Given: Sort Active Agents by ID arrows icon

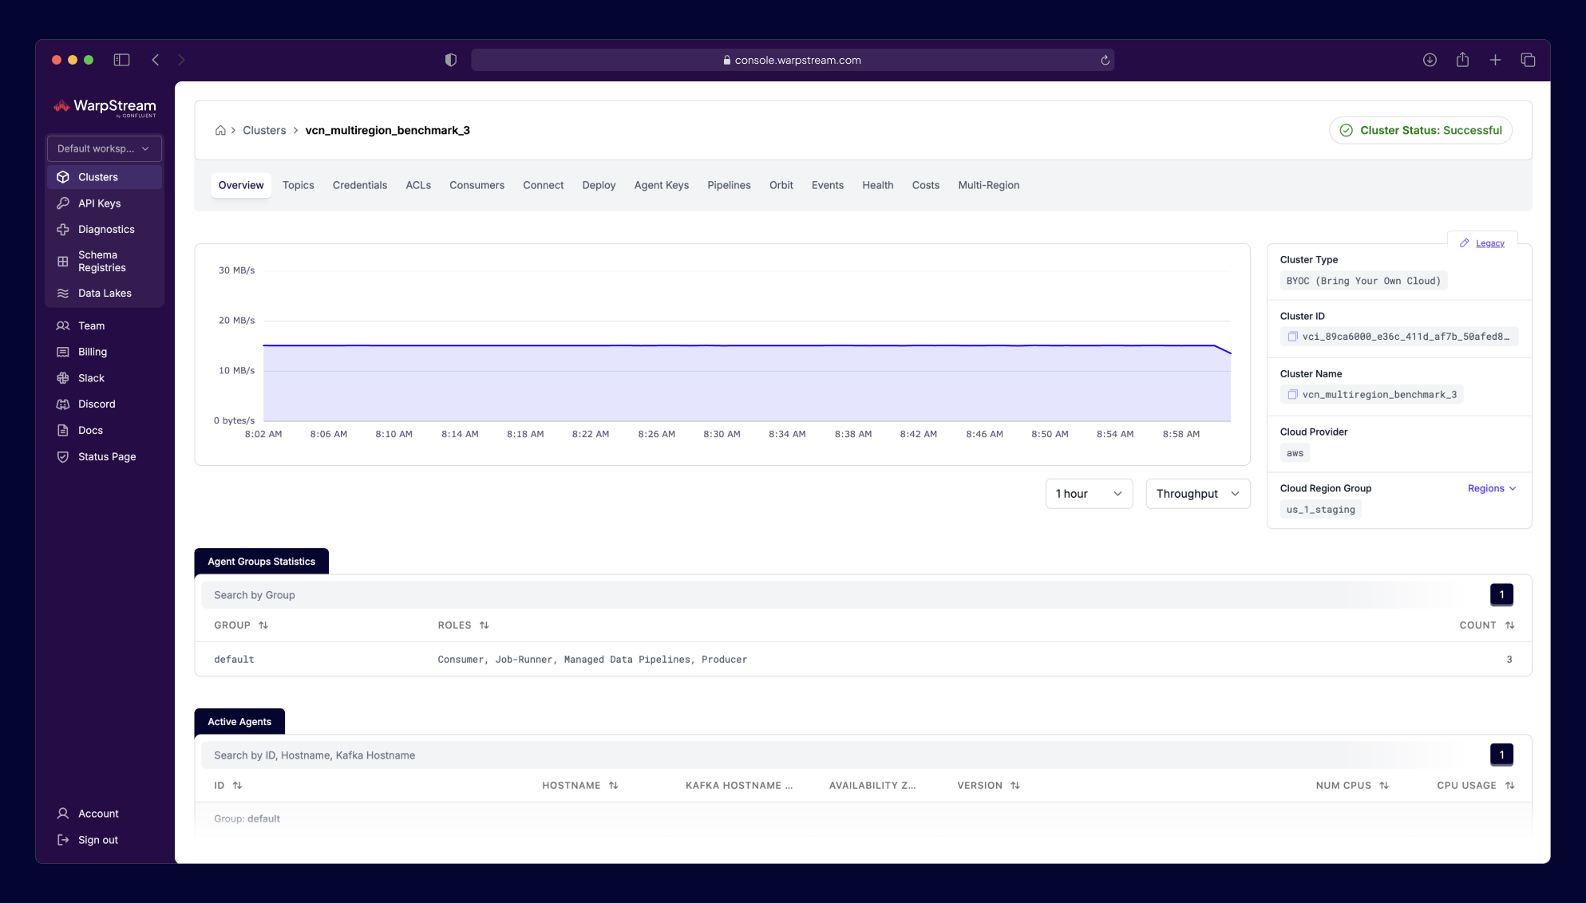Looking at the screenshot, I should click(237, 786).
